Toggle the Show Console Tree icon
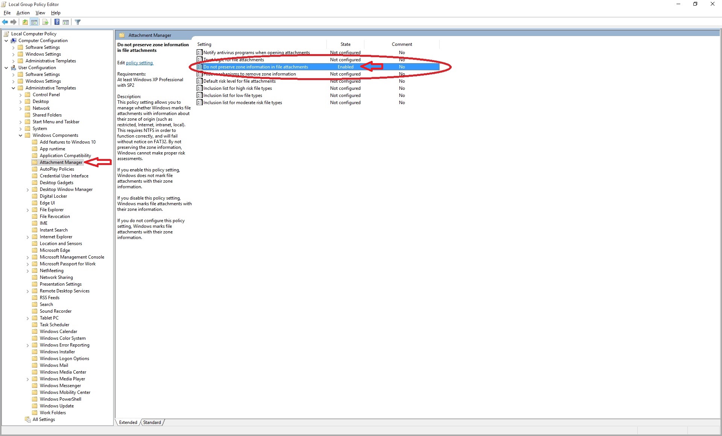Viewport: 722px width, 436px height. [34, 22]
